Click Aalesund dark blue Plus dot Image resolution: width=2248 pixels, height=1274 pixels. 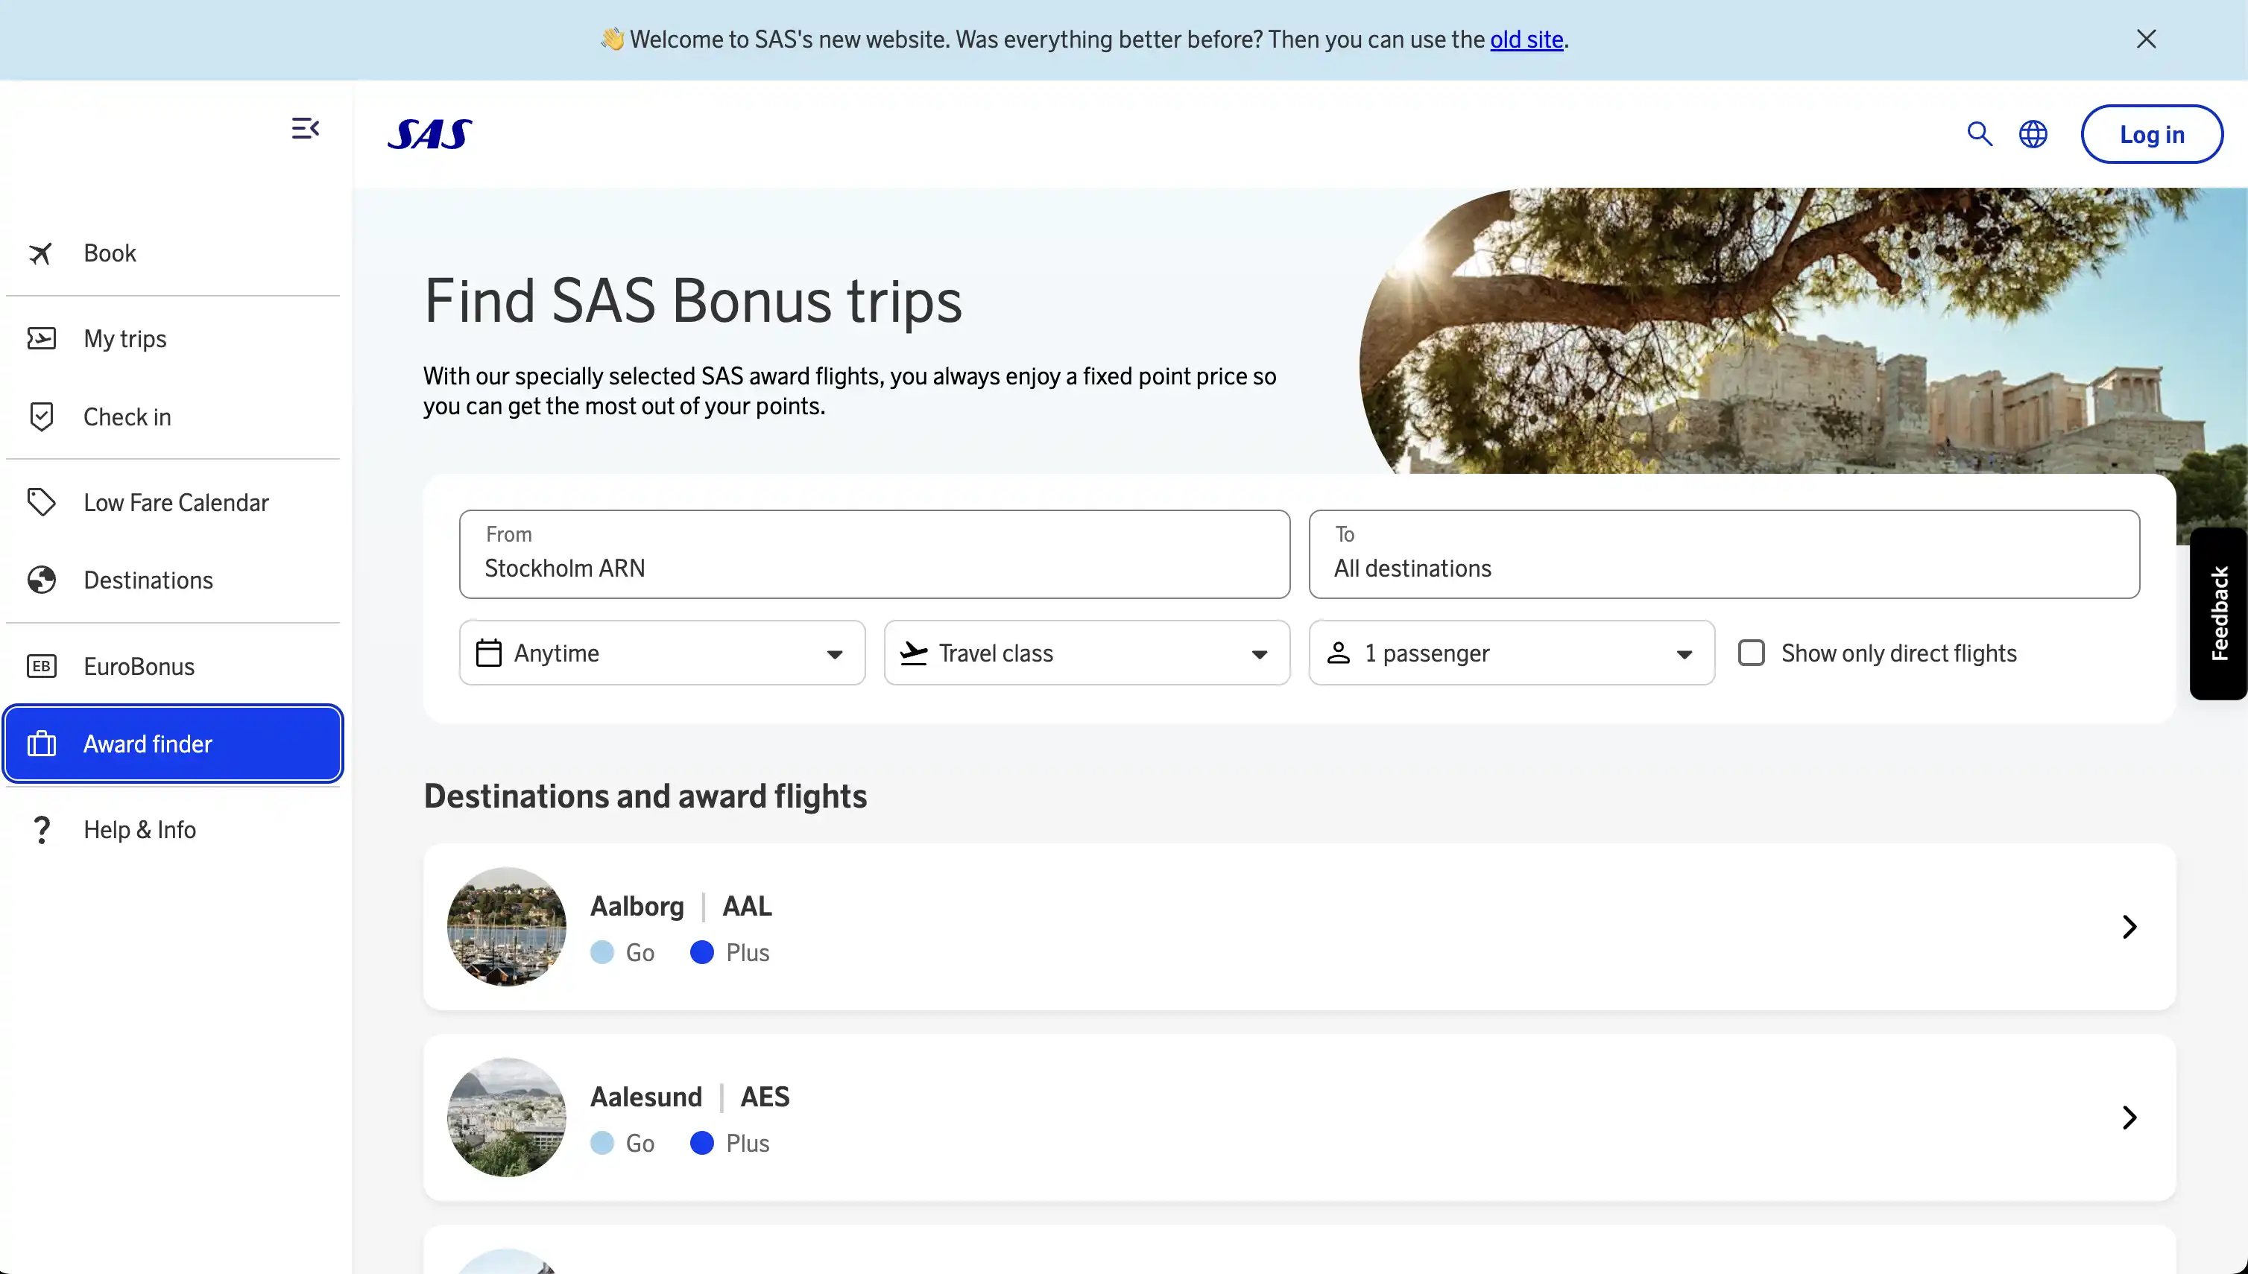[701, 1143]
